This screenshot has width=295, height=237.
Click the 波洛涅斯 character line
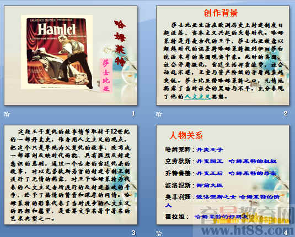194,185
